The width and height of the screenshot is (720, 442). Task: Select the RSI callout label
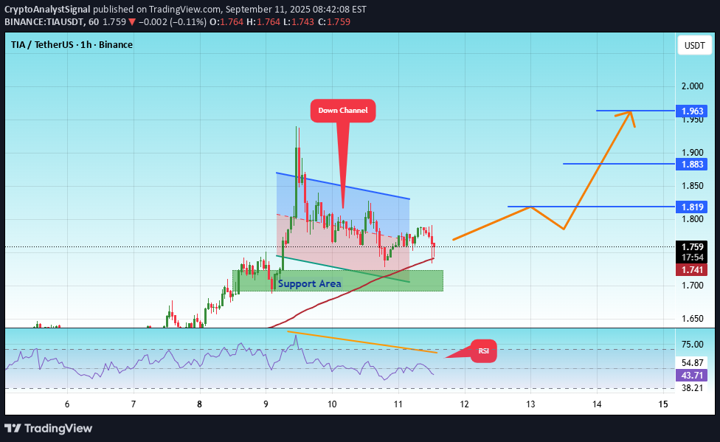pos(483,351)
